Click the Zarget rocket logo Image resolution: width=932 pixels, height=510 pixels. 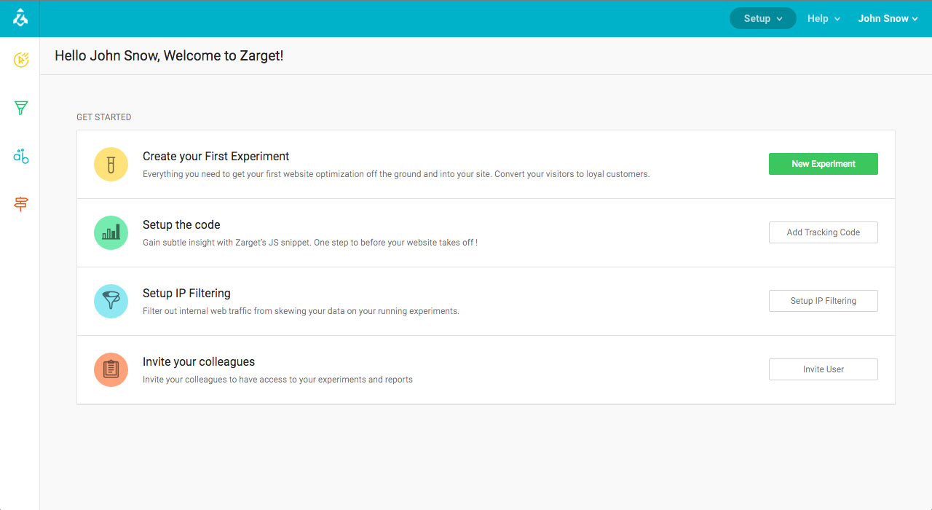pyautogui.click(x=20, y=19)
